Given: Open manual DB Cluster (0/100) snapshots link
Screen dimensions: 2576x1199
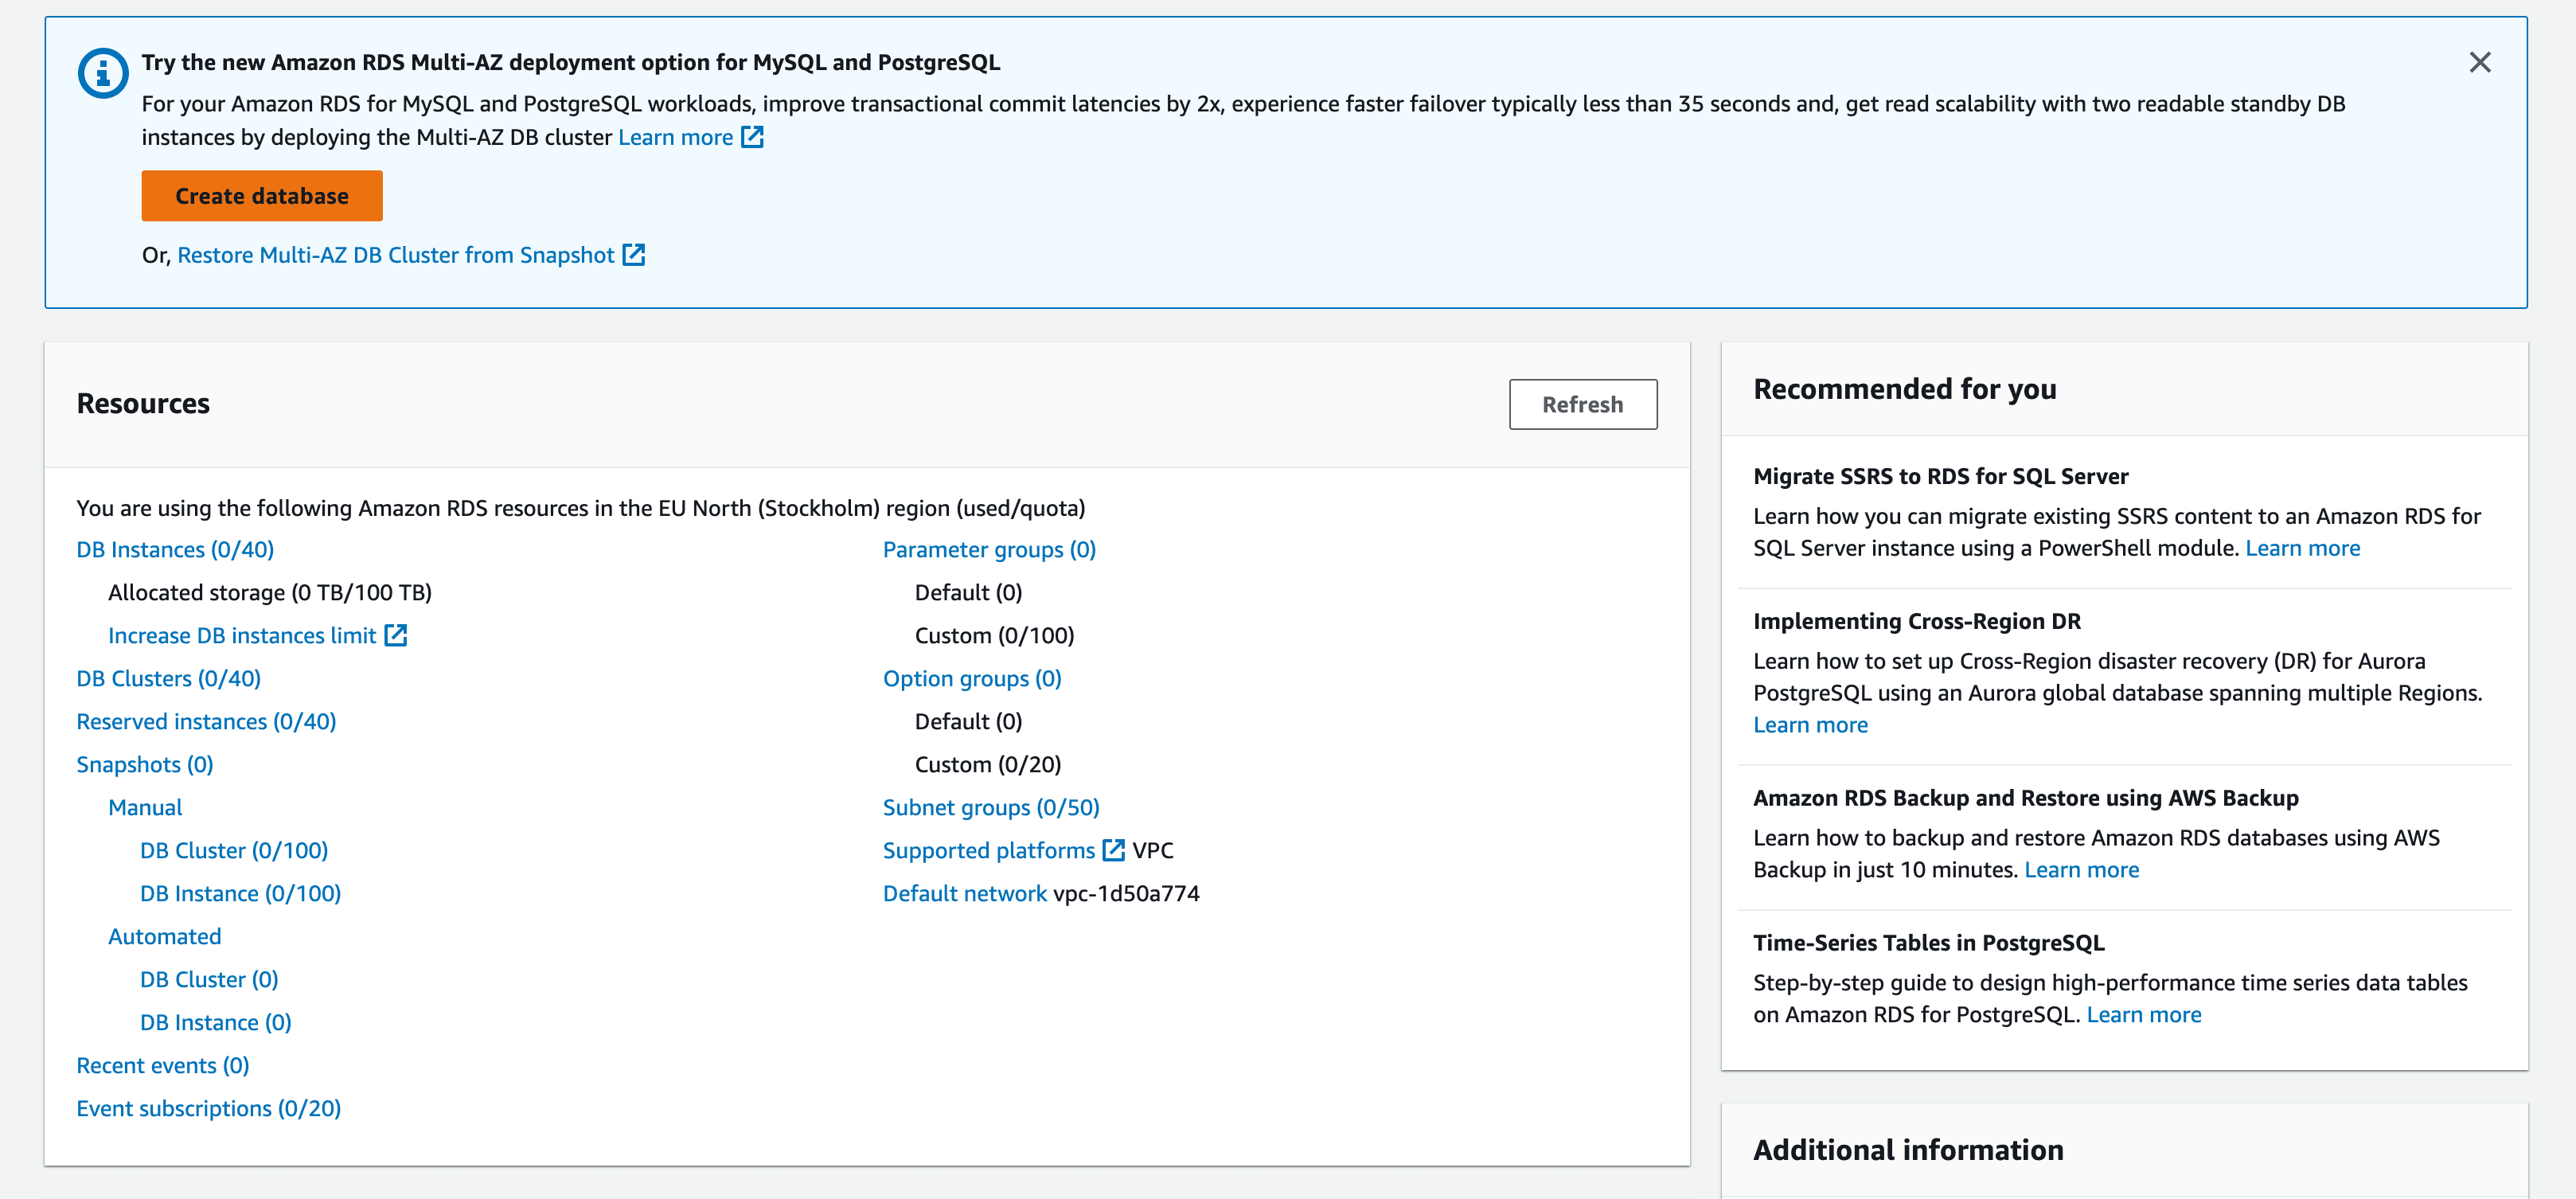Looking at the screenshot, I should point(234,850).
